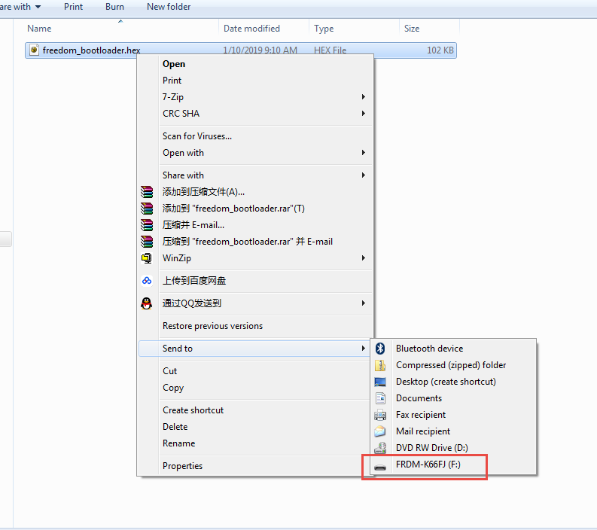Click the Compressed (zipped) folder icon
Screen dimensions: 597x530
coord(380,365)
